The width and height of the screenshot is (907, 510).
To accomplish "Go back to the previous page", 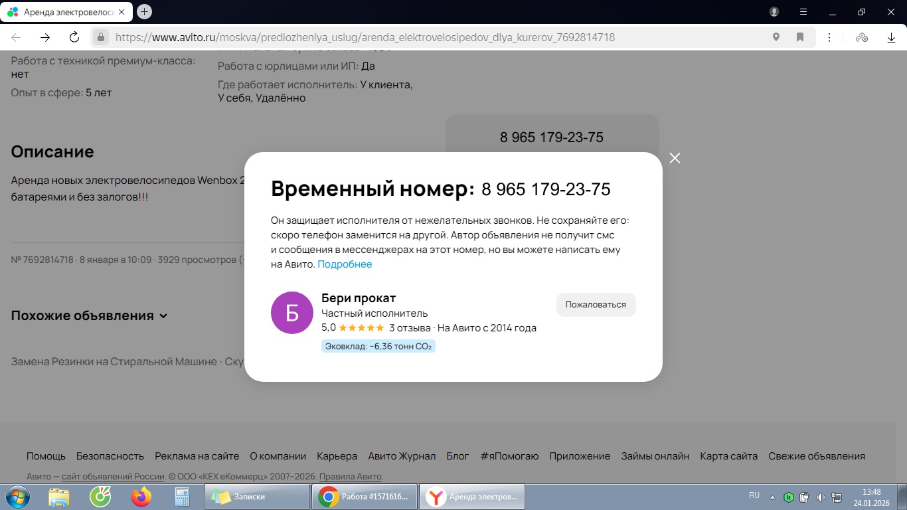I will (16, 37).
